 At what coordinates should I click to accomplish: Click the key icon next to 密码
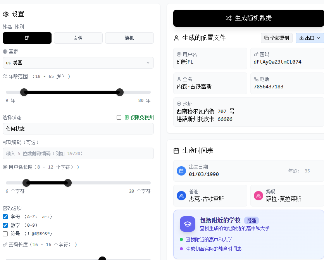pyautogui.click(x=255, y=54)
